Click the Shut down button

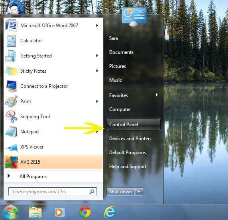[121, 191]
